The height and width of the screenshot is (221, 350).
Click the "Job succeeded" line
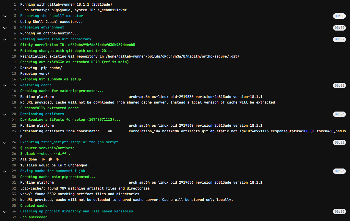(34, 217)
